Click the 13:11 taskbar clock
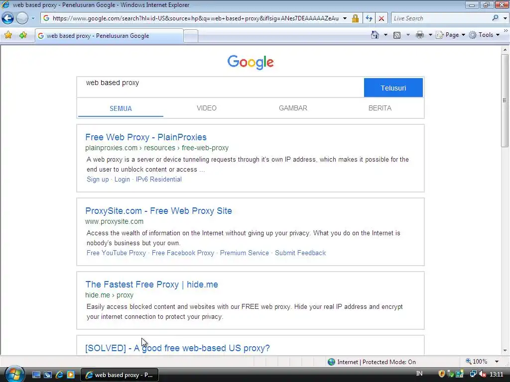The width and height of the screenshot is (510, 382). 497,375
